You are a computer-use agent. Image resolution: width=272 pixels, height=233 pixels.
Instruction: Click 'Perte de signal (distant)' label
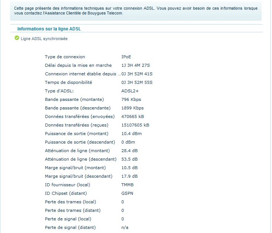pyautogui.click(x=70, y=227)
